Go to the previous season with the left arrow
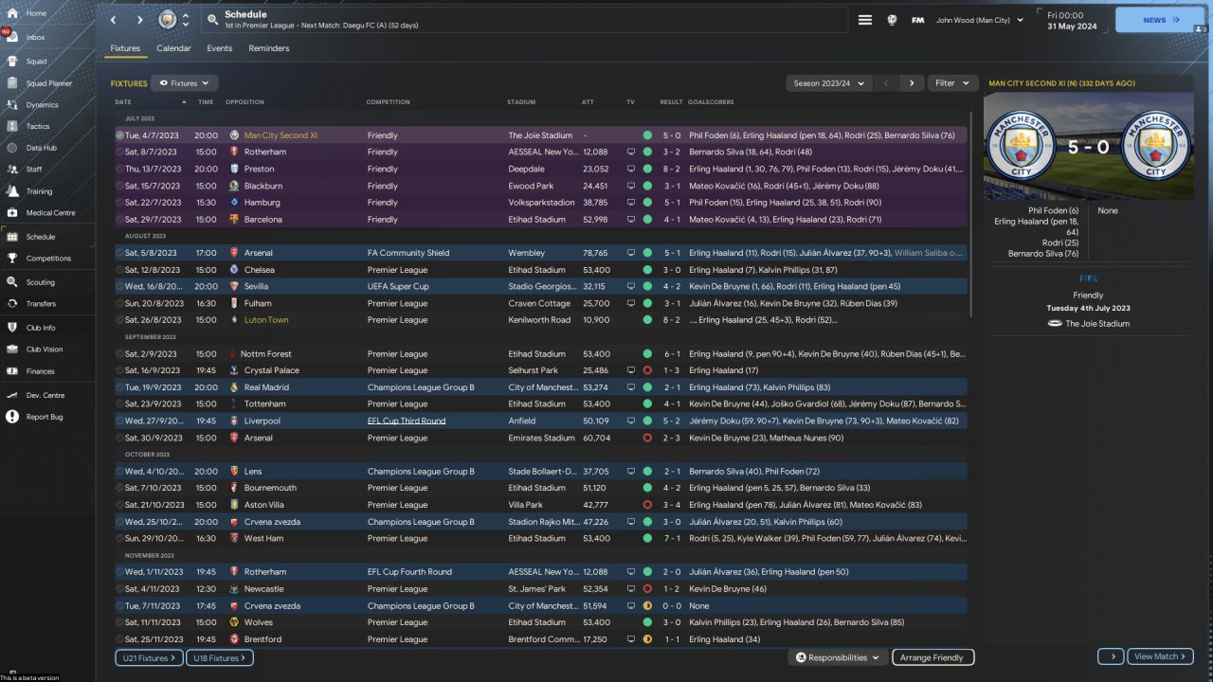Image resolution: width=1213 pixels, height=682 pixels. pyautogui.click(x=886, y=83)
